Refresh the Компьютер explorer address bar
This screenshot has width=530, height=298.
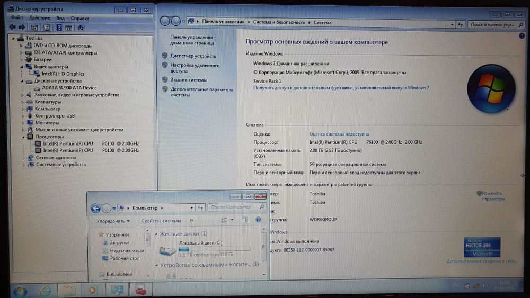pyautogui.click(x=200, y=208)
